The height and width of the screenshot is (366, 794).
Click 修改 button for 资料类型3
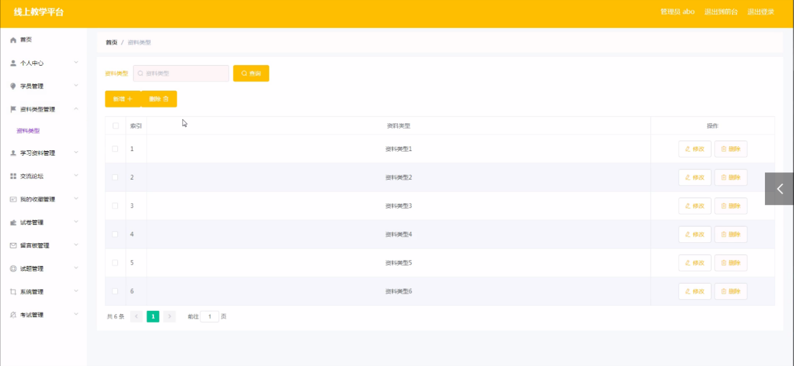(x=694, y=206)
